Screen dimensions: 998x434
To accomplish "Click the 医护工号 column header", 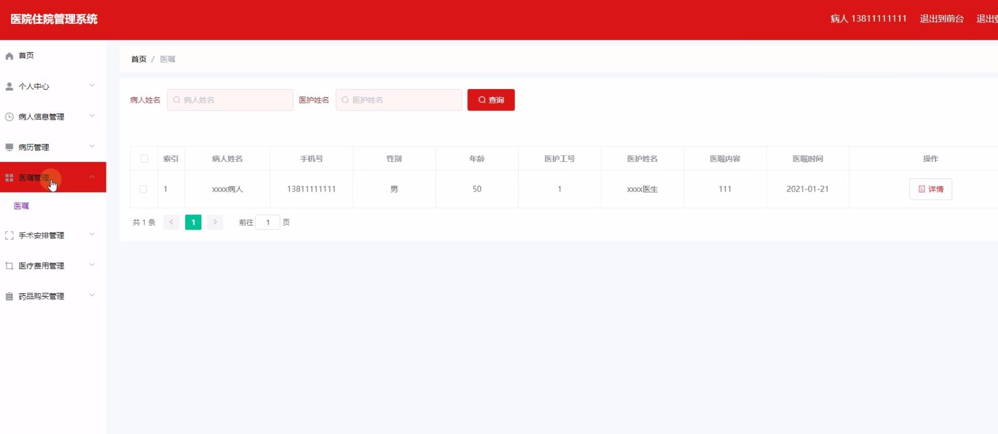I will point(560,159).
